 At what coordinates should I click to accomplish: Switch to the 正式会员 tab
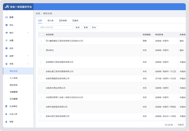63,20
